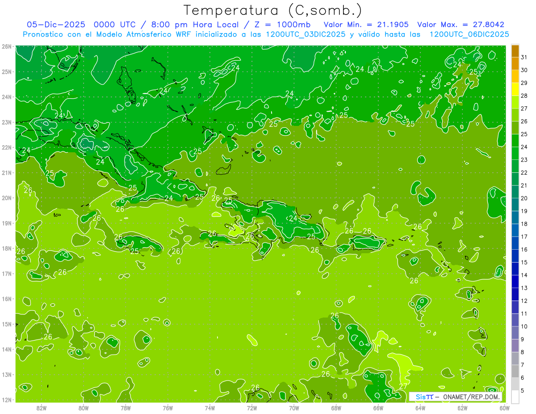This screenshot has width=536, height=414.
Task: Click the 24N latitude axis label
Action: pos(7,97)
